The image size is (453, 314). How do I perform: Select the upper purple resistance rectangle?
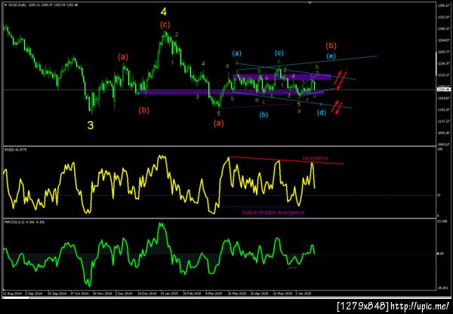click(282, 78)
